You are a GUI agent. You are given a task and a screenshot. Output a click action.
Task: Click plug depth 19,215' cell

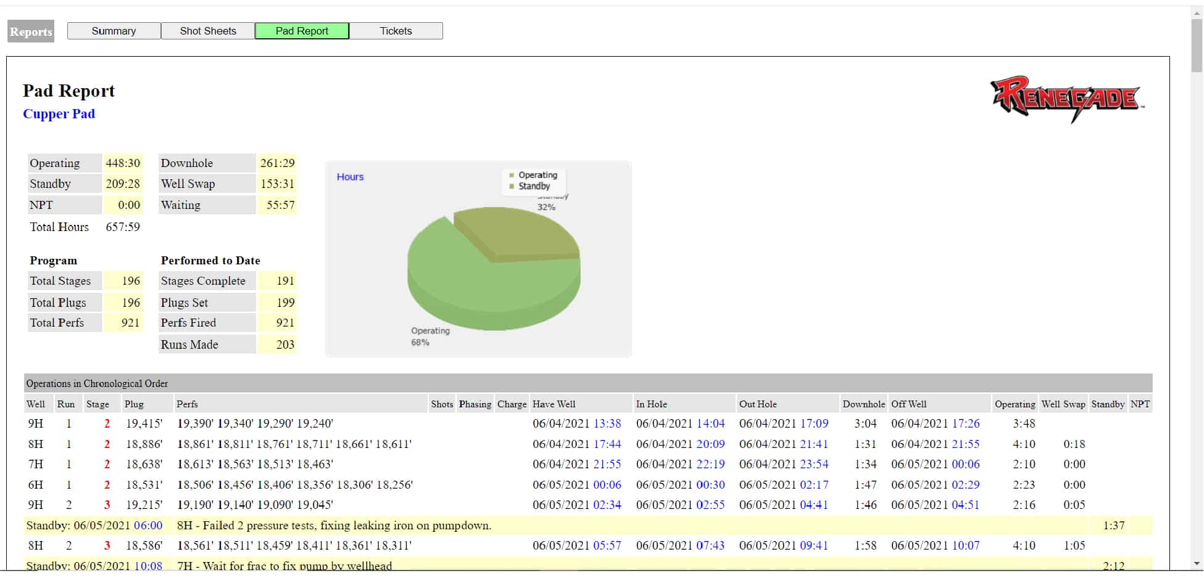[144, 505]
